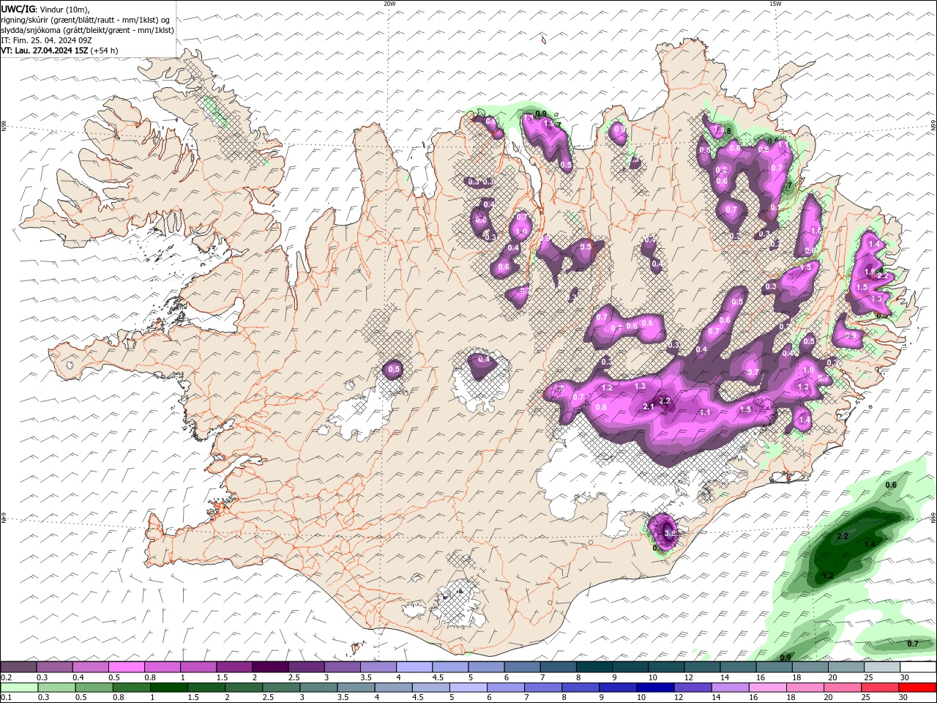The height and width of the screenshot is (703, 937).
Task: Click the light purple 14 swatch in the bottom legend row
Action: tap(730, 688)
